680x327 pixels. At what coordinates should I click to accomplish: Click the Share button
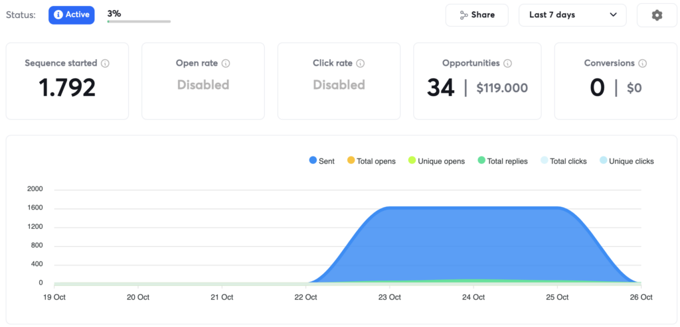tap(476, 15)
